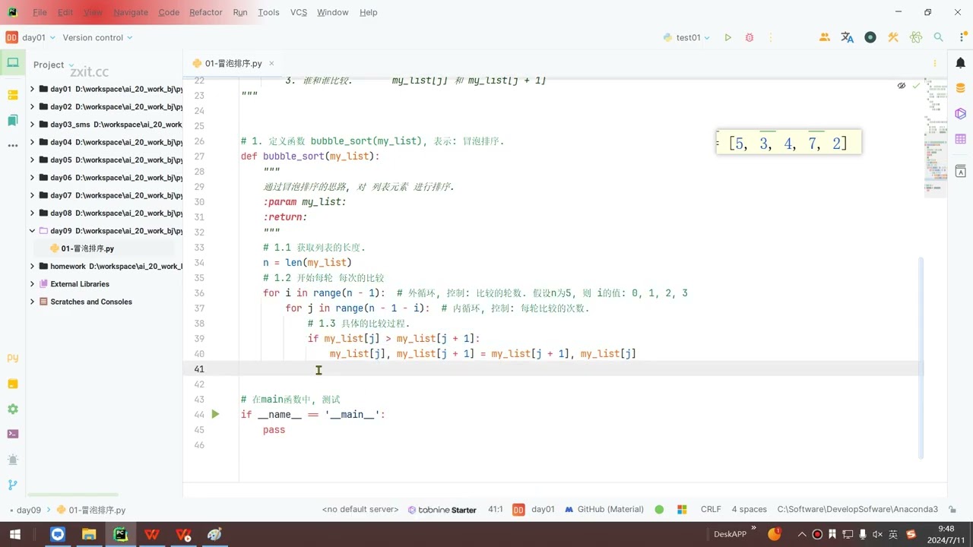This screenshot has width=973, height=547.
Task: Toggle reader mode eye icon
Action: 902,86
